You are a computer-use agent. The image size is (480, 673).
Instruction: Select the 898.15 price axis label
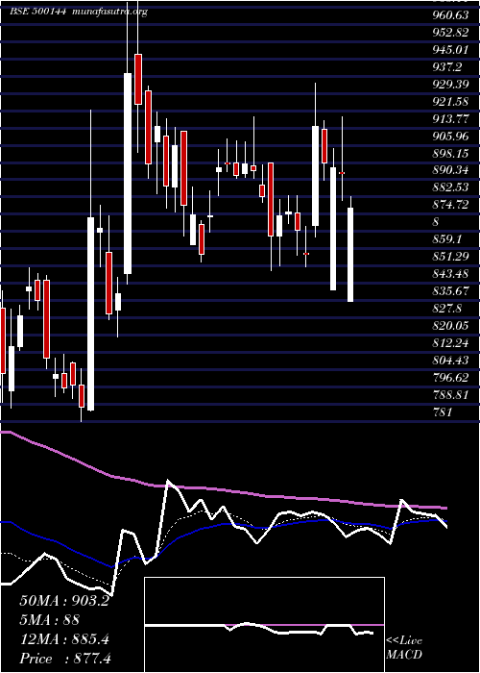450,153
